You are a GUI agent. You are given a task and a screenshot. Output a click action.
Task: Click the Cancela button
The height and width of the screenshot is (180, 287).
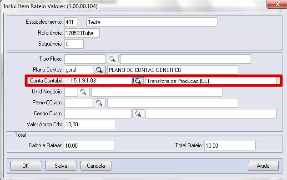tap(96, 166)
